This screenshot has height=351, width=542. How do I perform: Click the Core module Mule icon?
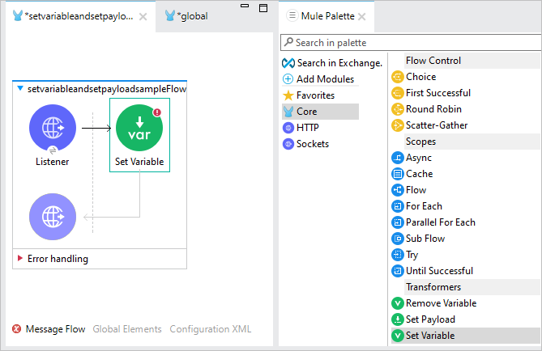(288, 112)
